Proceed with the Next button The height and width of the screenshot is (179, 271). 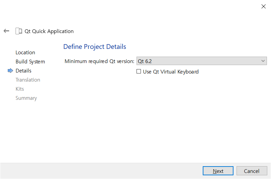click(218, 171)
